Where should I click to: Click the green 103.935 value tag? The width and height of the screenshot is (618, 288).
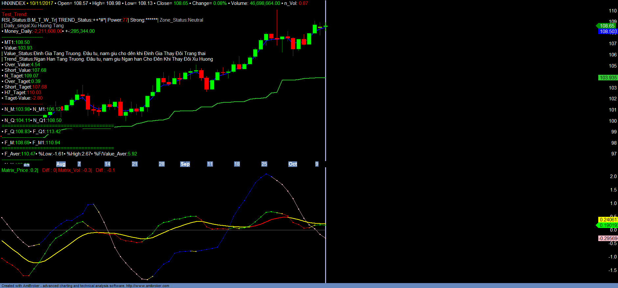click(x=608, y=78)
